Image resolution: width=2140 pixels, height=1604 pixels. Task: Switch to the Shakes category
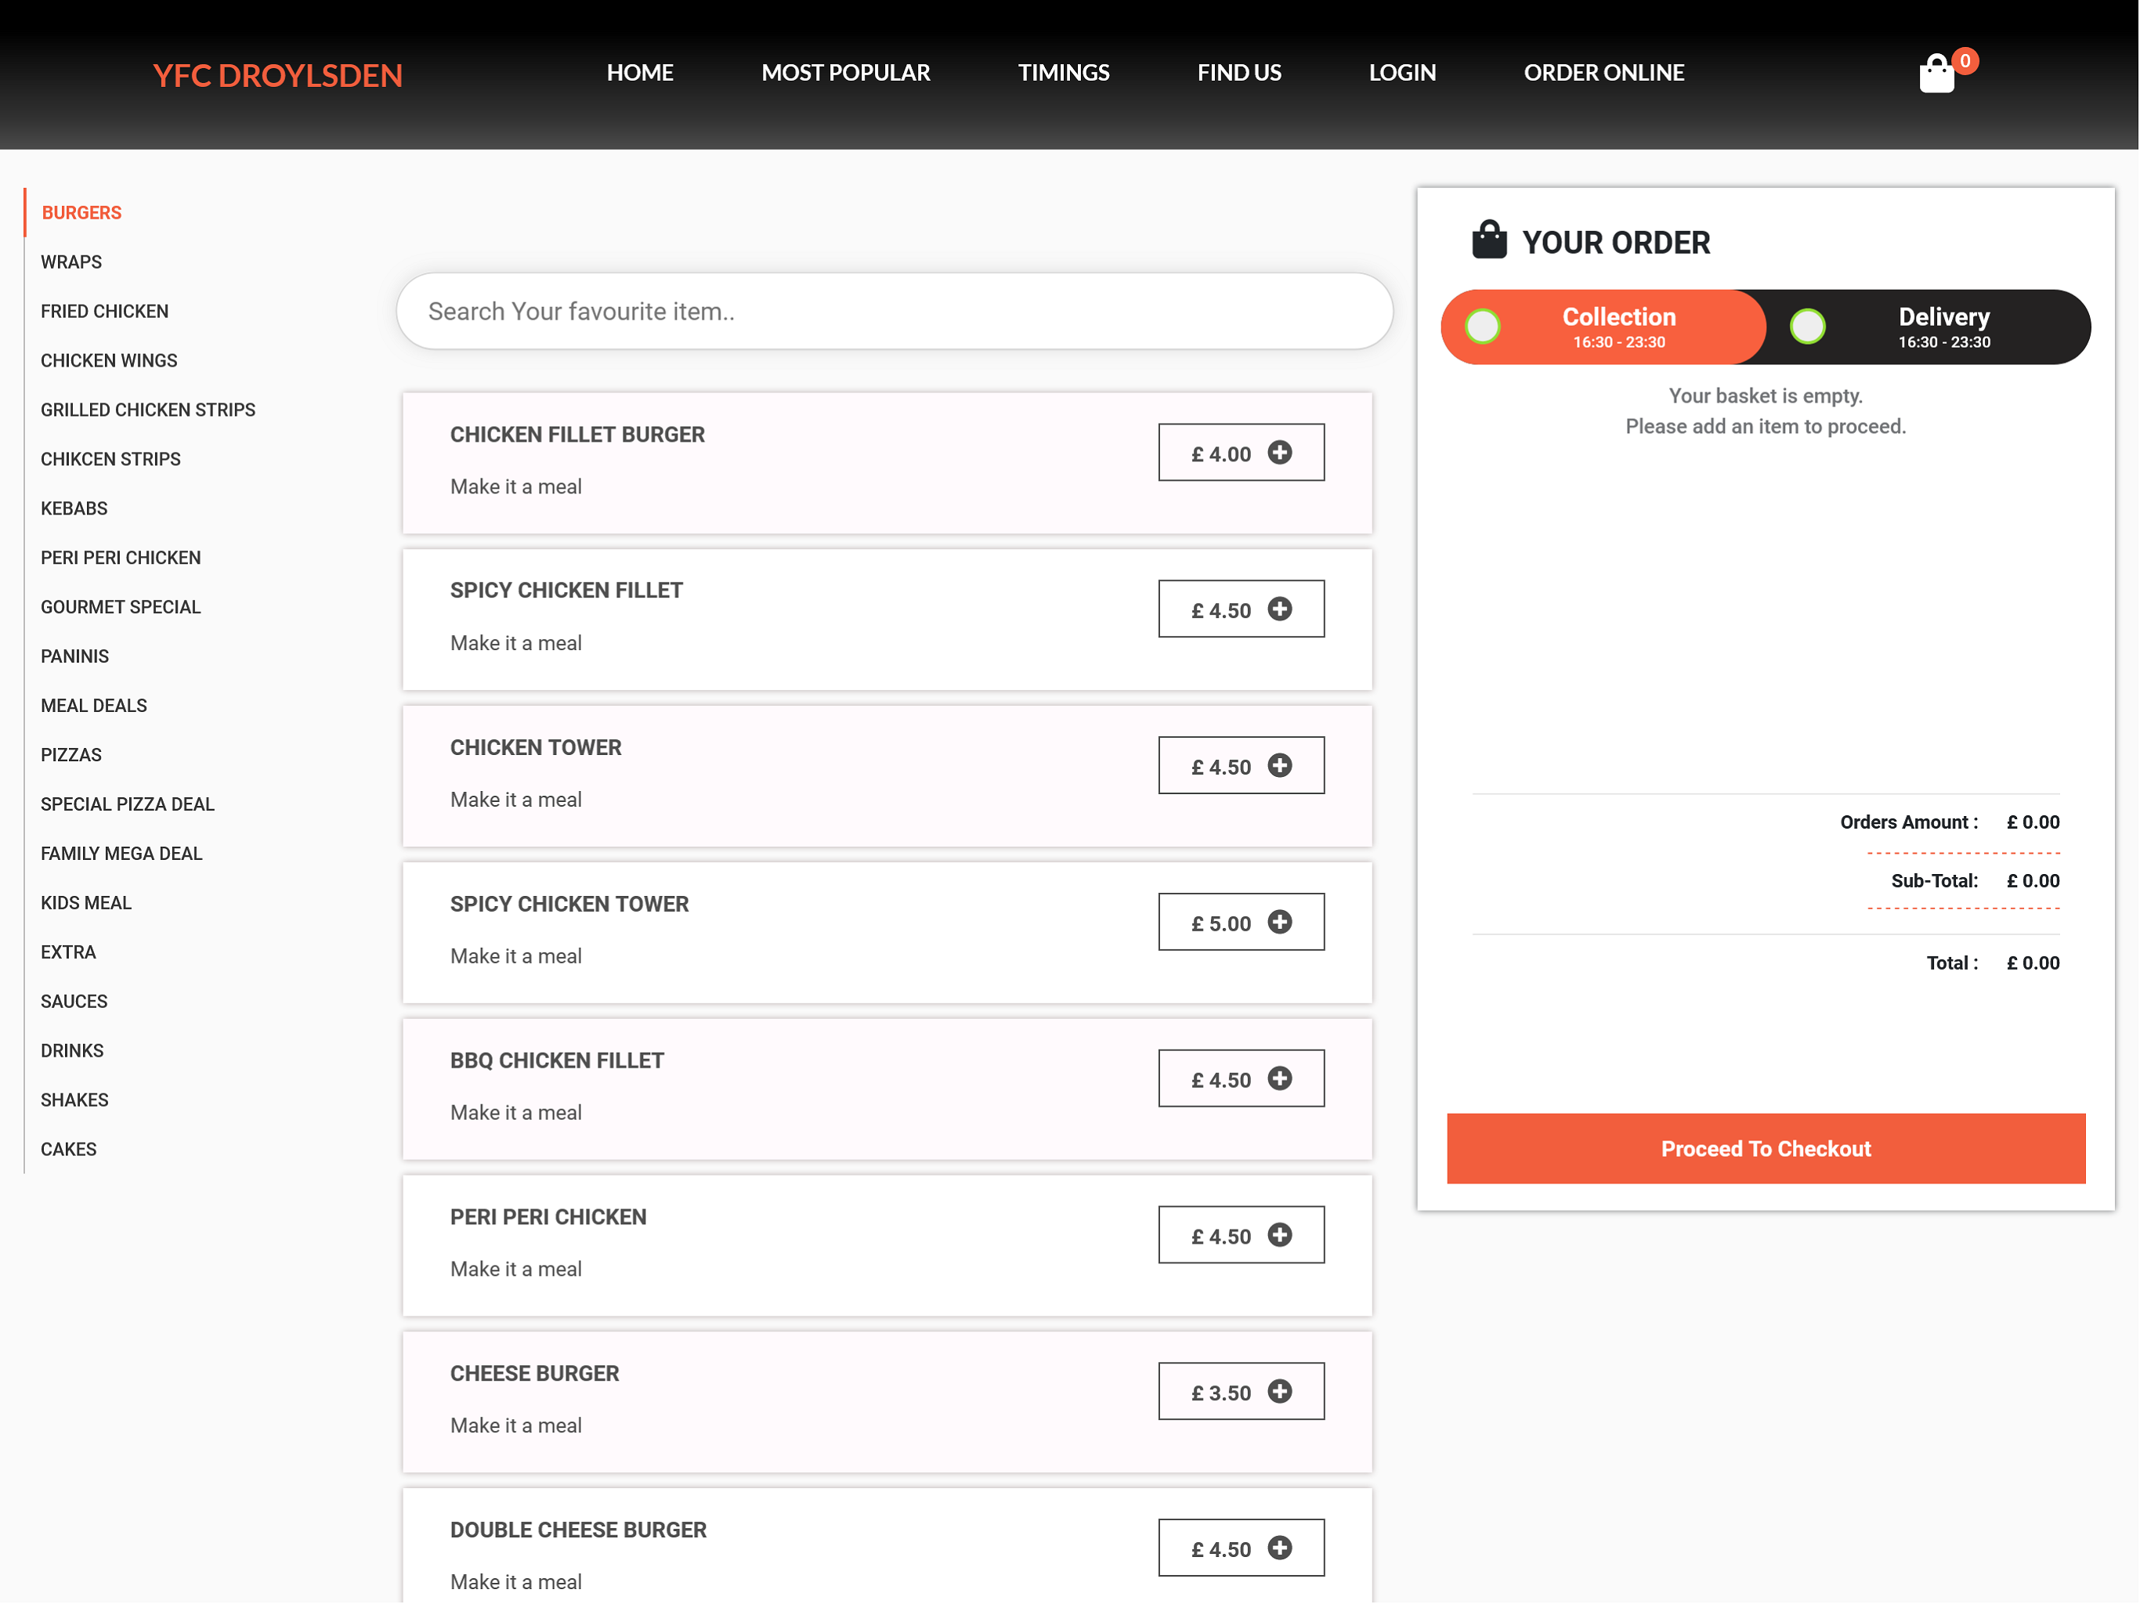click(74, 1101)
